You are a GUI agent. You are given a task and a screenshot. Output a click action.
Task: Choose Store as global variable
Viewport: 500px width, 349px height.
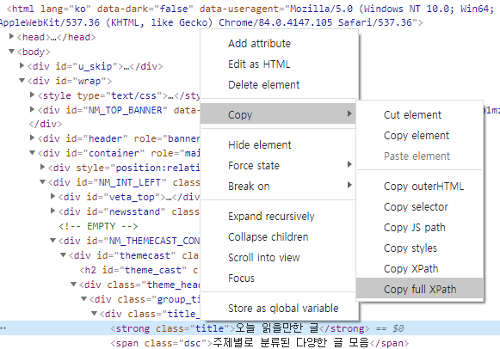tap(283, 309)
